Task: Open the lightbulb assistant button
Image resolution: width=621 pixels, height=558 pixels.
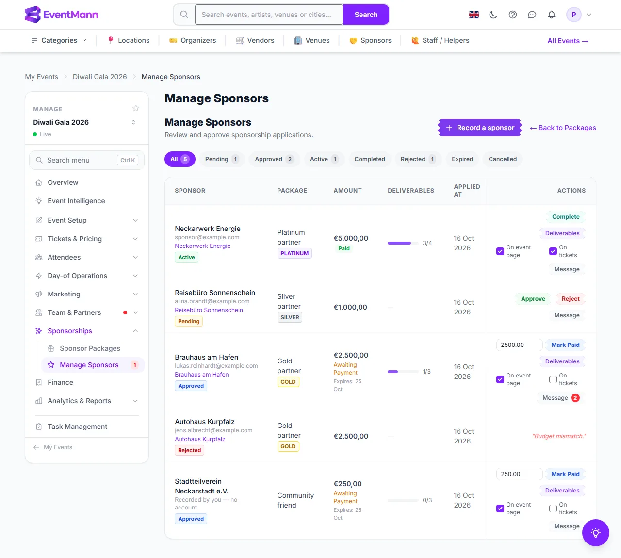Action: pos(596,533)
